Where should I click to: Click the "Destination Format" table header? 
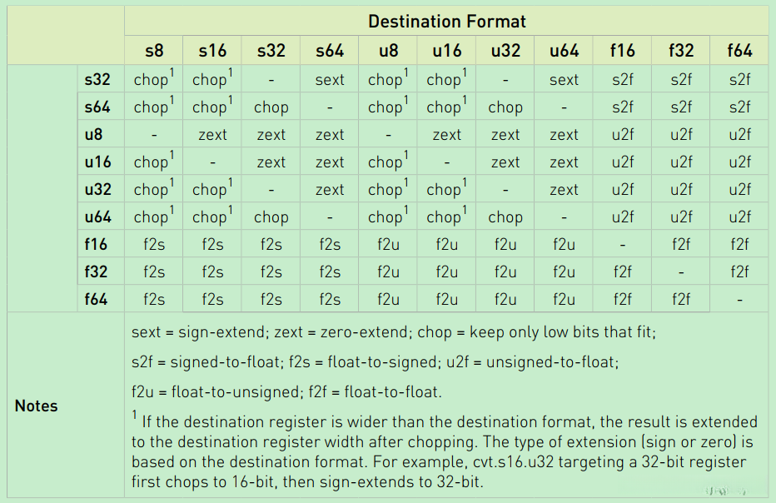point(446,22)
